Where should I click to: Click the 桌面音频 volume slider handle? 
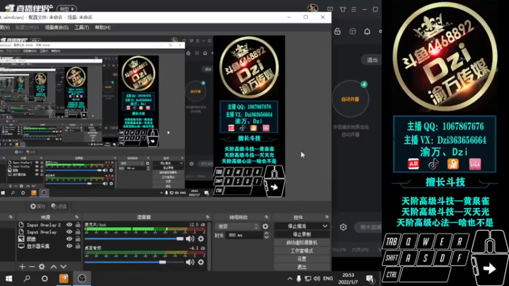click(162, 262)
